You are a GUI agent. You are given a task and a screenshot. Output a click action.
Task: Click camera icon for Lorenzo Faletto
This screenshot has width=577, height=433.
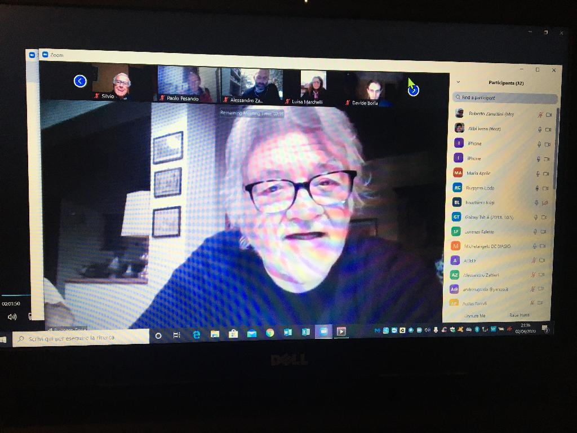[x=544, y=232]
